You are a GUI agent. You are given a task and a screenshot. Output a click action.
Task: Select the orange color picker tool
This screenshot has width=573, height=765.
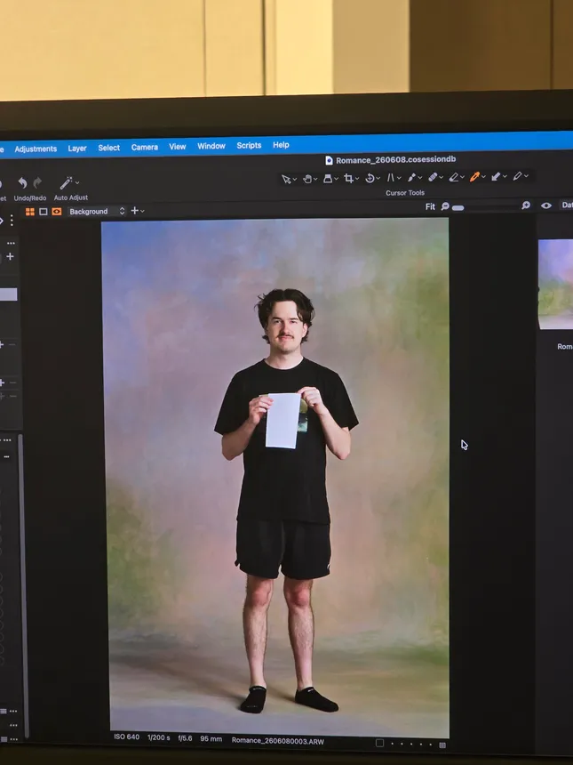474,176
